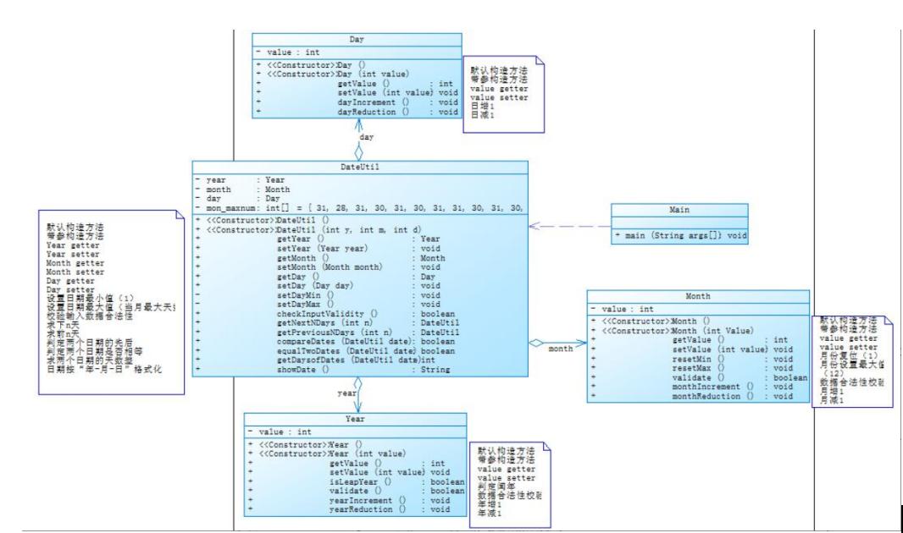Select the Month class title

[x=698, y=296]
